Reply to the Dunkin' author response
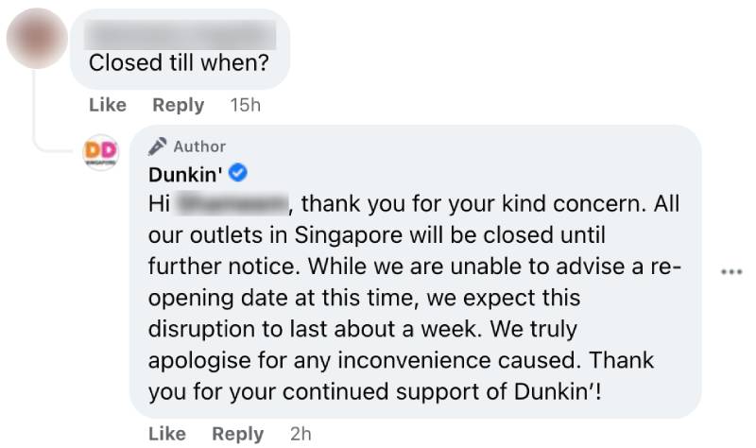Viewport: 756px width, 448px height. coord(238,434)
